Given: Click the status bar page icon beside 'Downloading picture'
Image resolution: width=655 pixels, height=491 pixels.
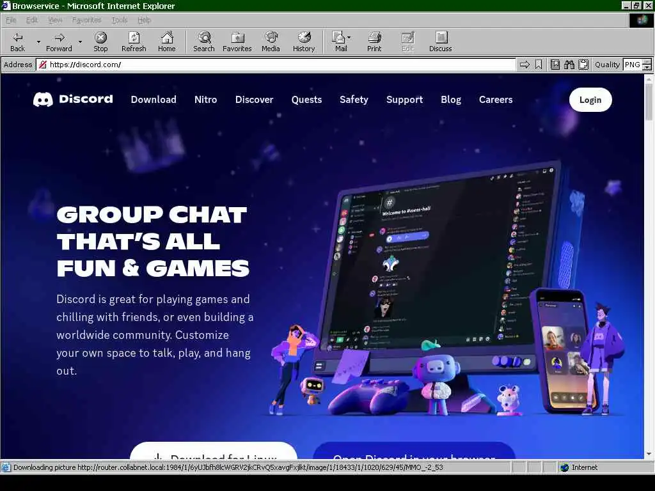Looking at the screenshot, I should pyautogui.click(x=6, y=467).
